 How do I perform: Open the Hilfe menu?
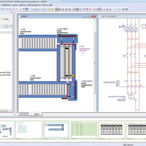[51, 5]
